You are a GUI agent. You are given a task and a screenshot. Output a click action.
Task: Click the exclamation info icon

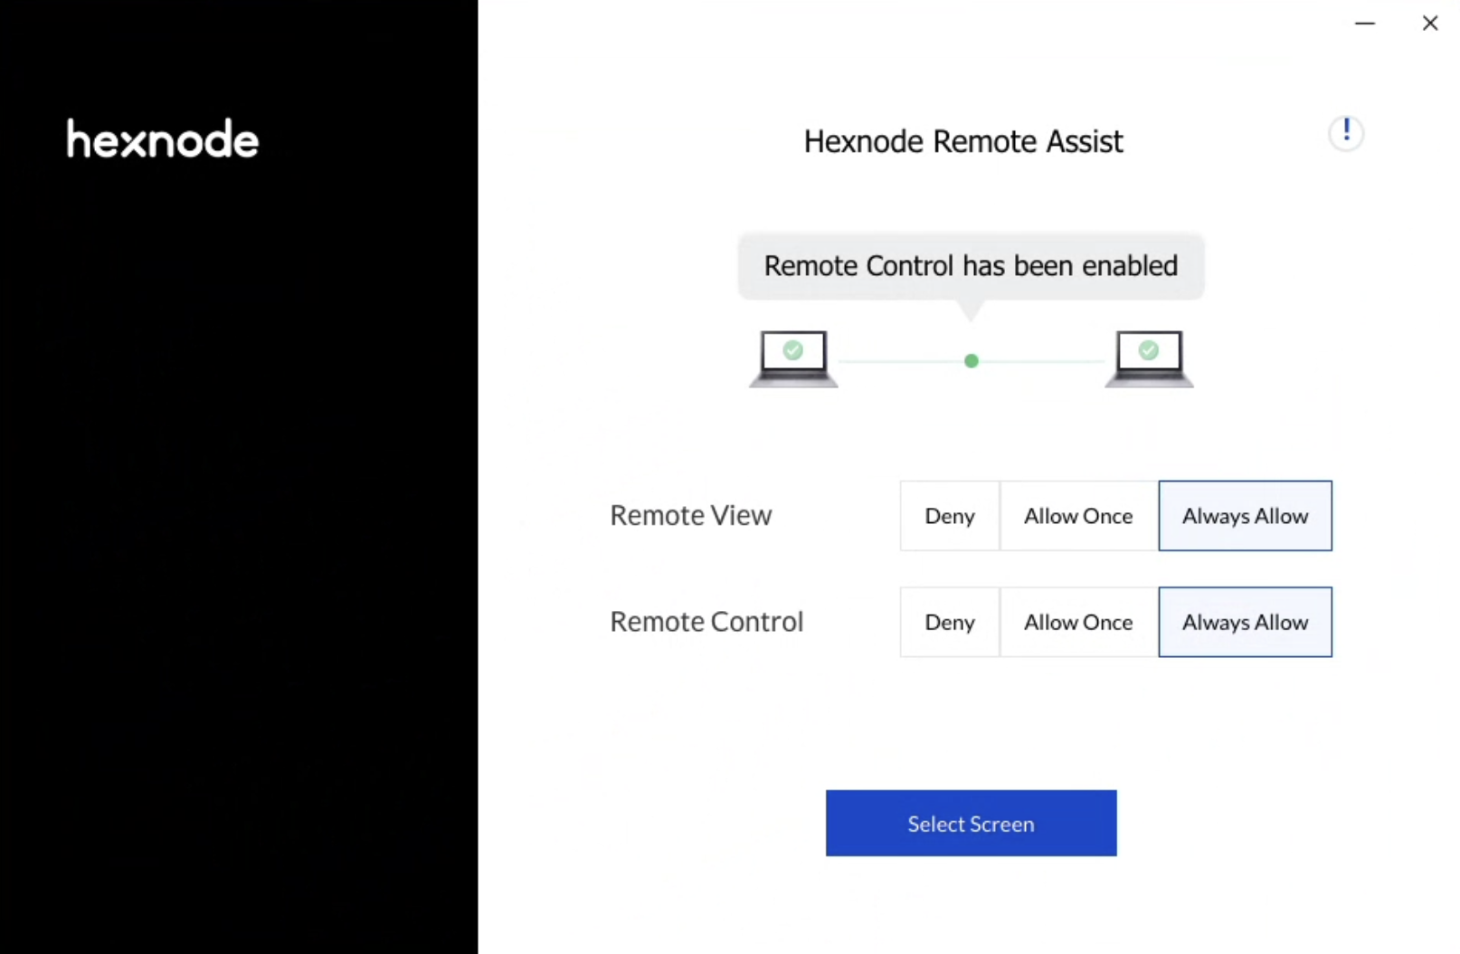click(x=1346, y=133)
